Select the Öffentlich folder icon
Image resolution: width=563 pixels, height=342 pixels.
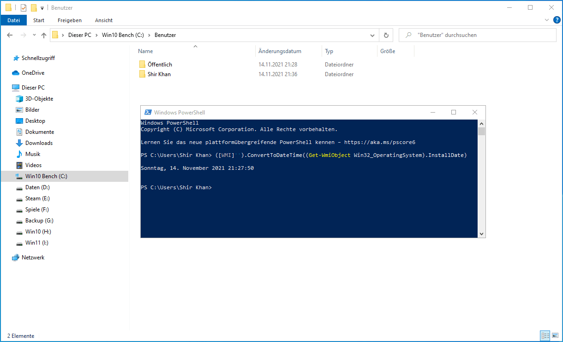point(142,65)
